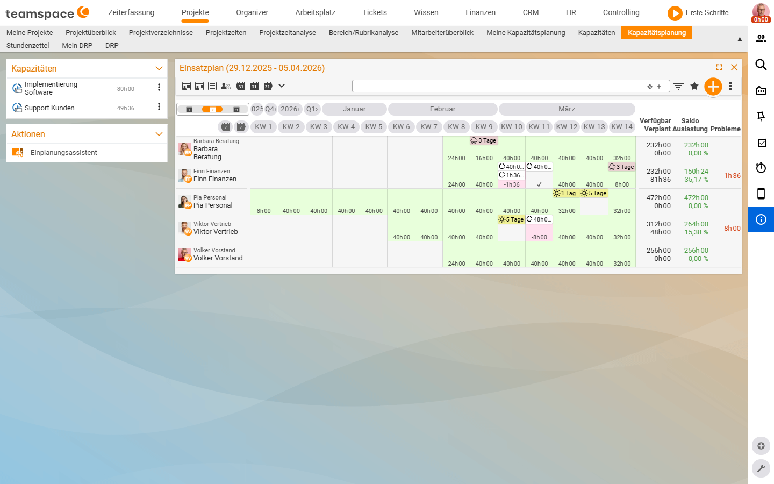The width and height of the screenshot is (774, 484).
Task: Switch to Projektzeiten tab
Action: click(226, 33)
